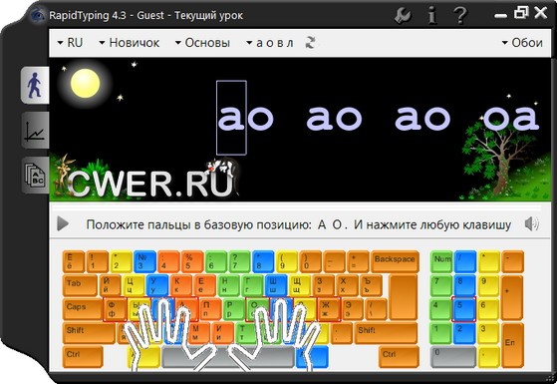Click the № 3 number-row key
The image size is (557, 384).
(144, 261)
